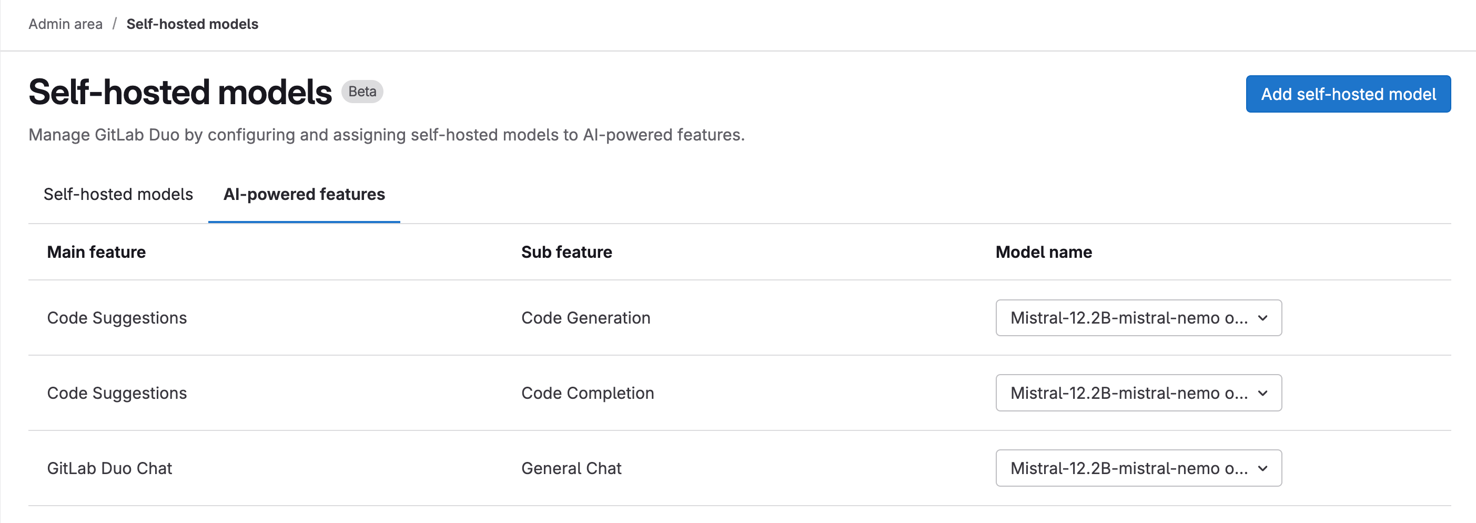1476x523 pixels.
Task: Navigate to Admin area via breadcrumb
Action: pos(65,24)
